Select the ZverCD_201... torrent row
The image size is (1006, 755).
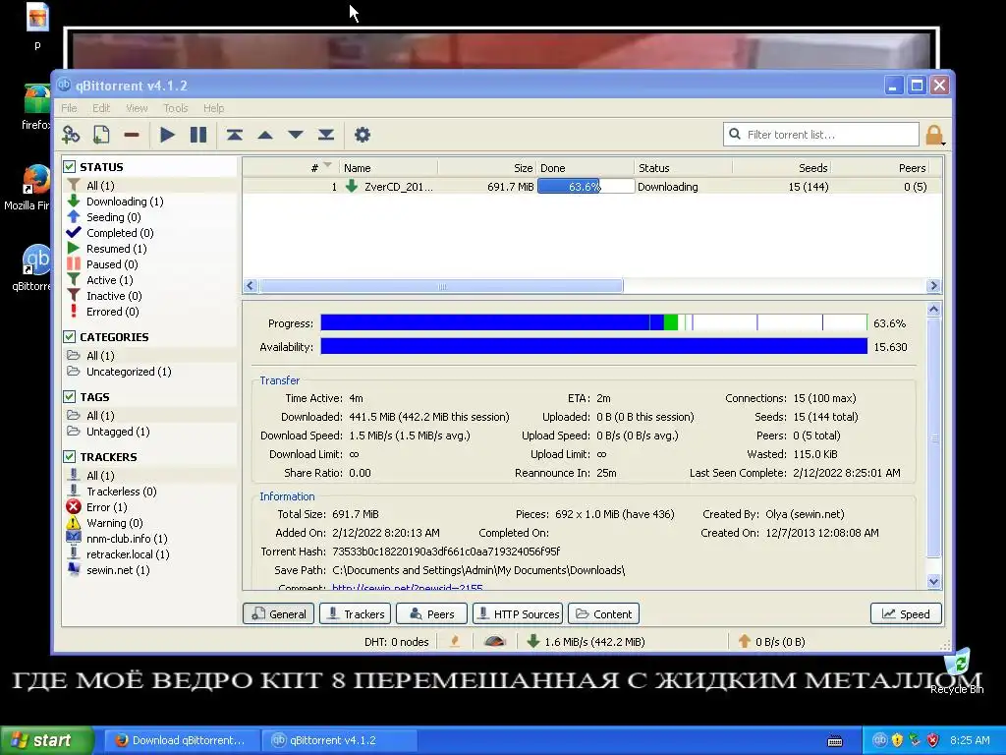point(591,186)
